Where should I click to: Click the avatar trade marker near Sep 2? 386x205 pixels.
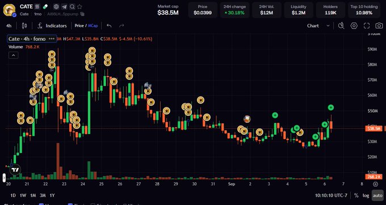pyautogui.click(x=247, y=119)
